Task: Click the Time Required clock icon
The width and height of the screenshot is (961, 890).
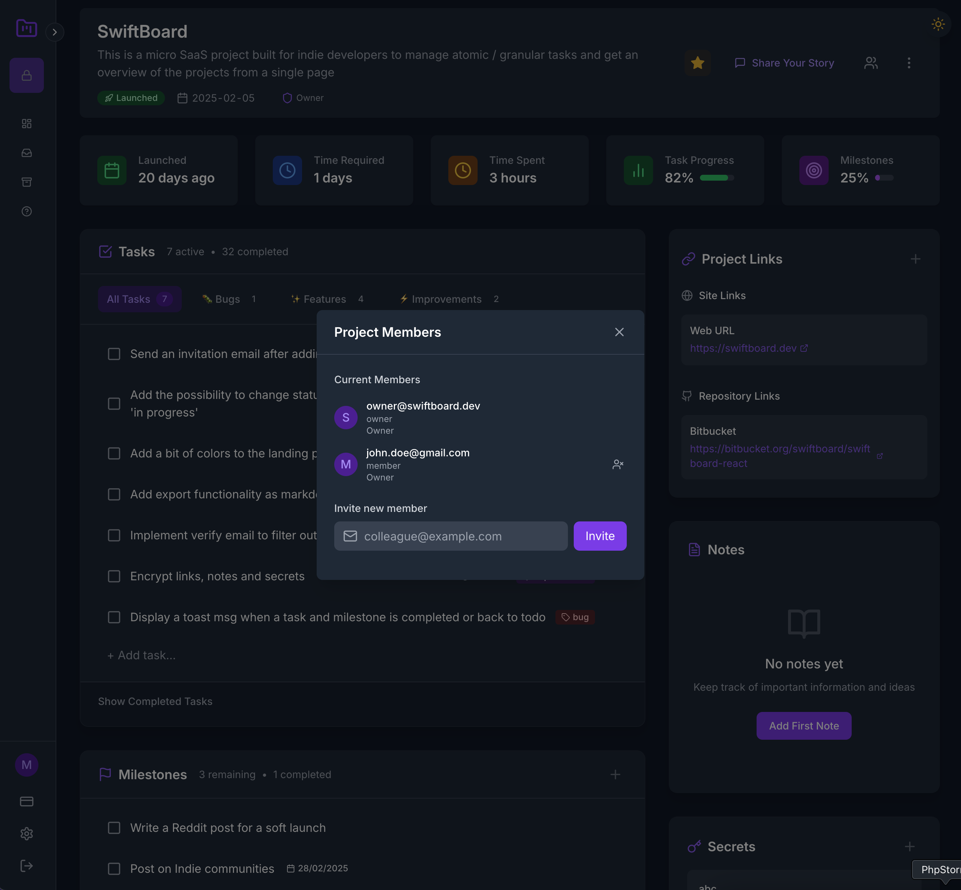Action: tap(287, 170)
